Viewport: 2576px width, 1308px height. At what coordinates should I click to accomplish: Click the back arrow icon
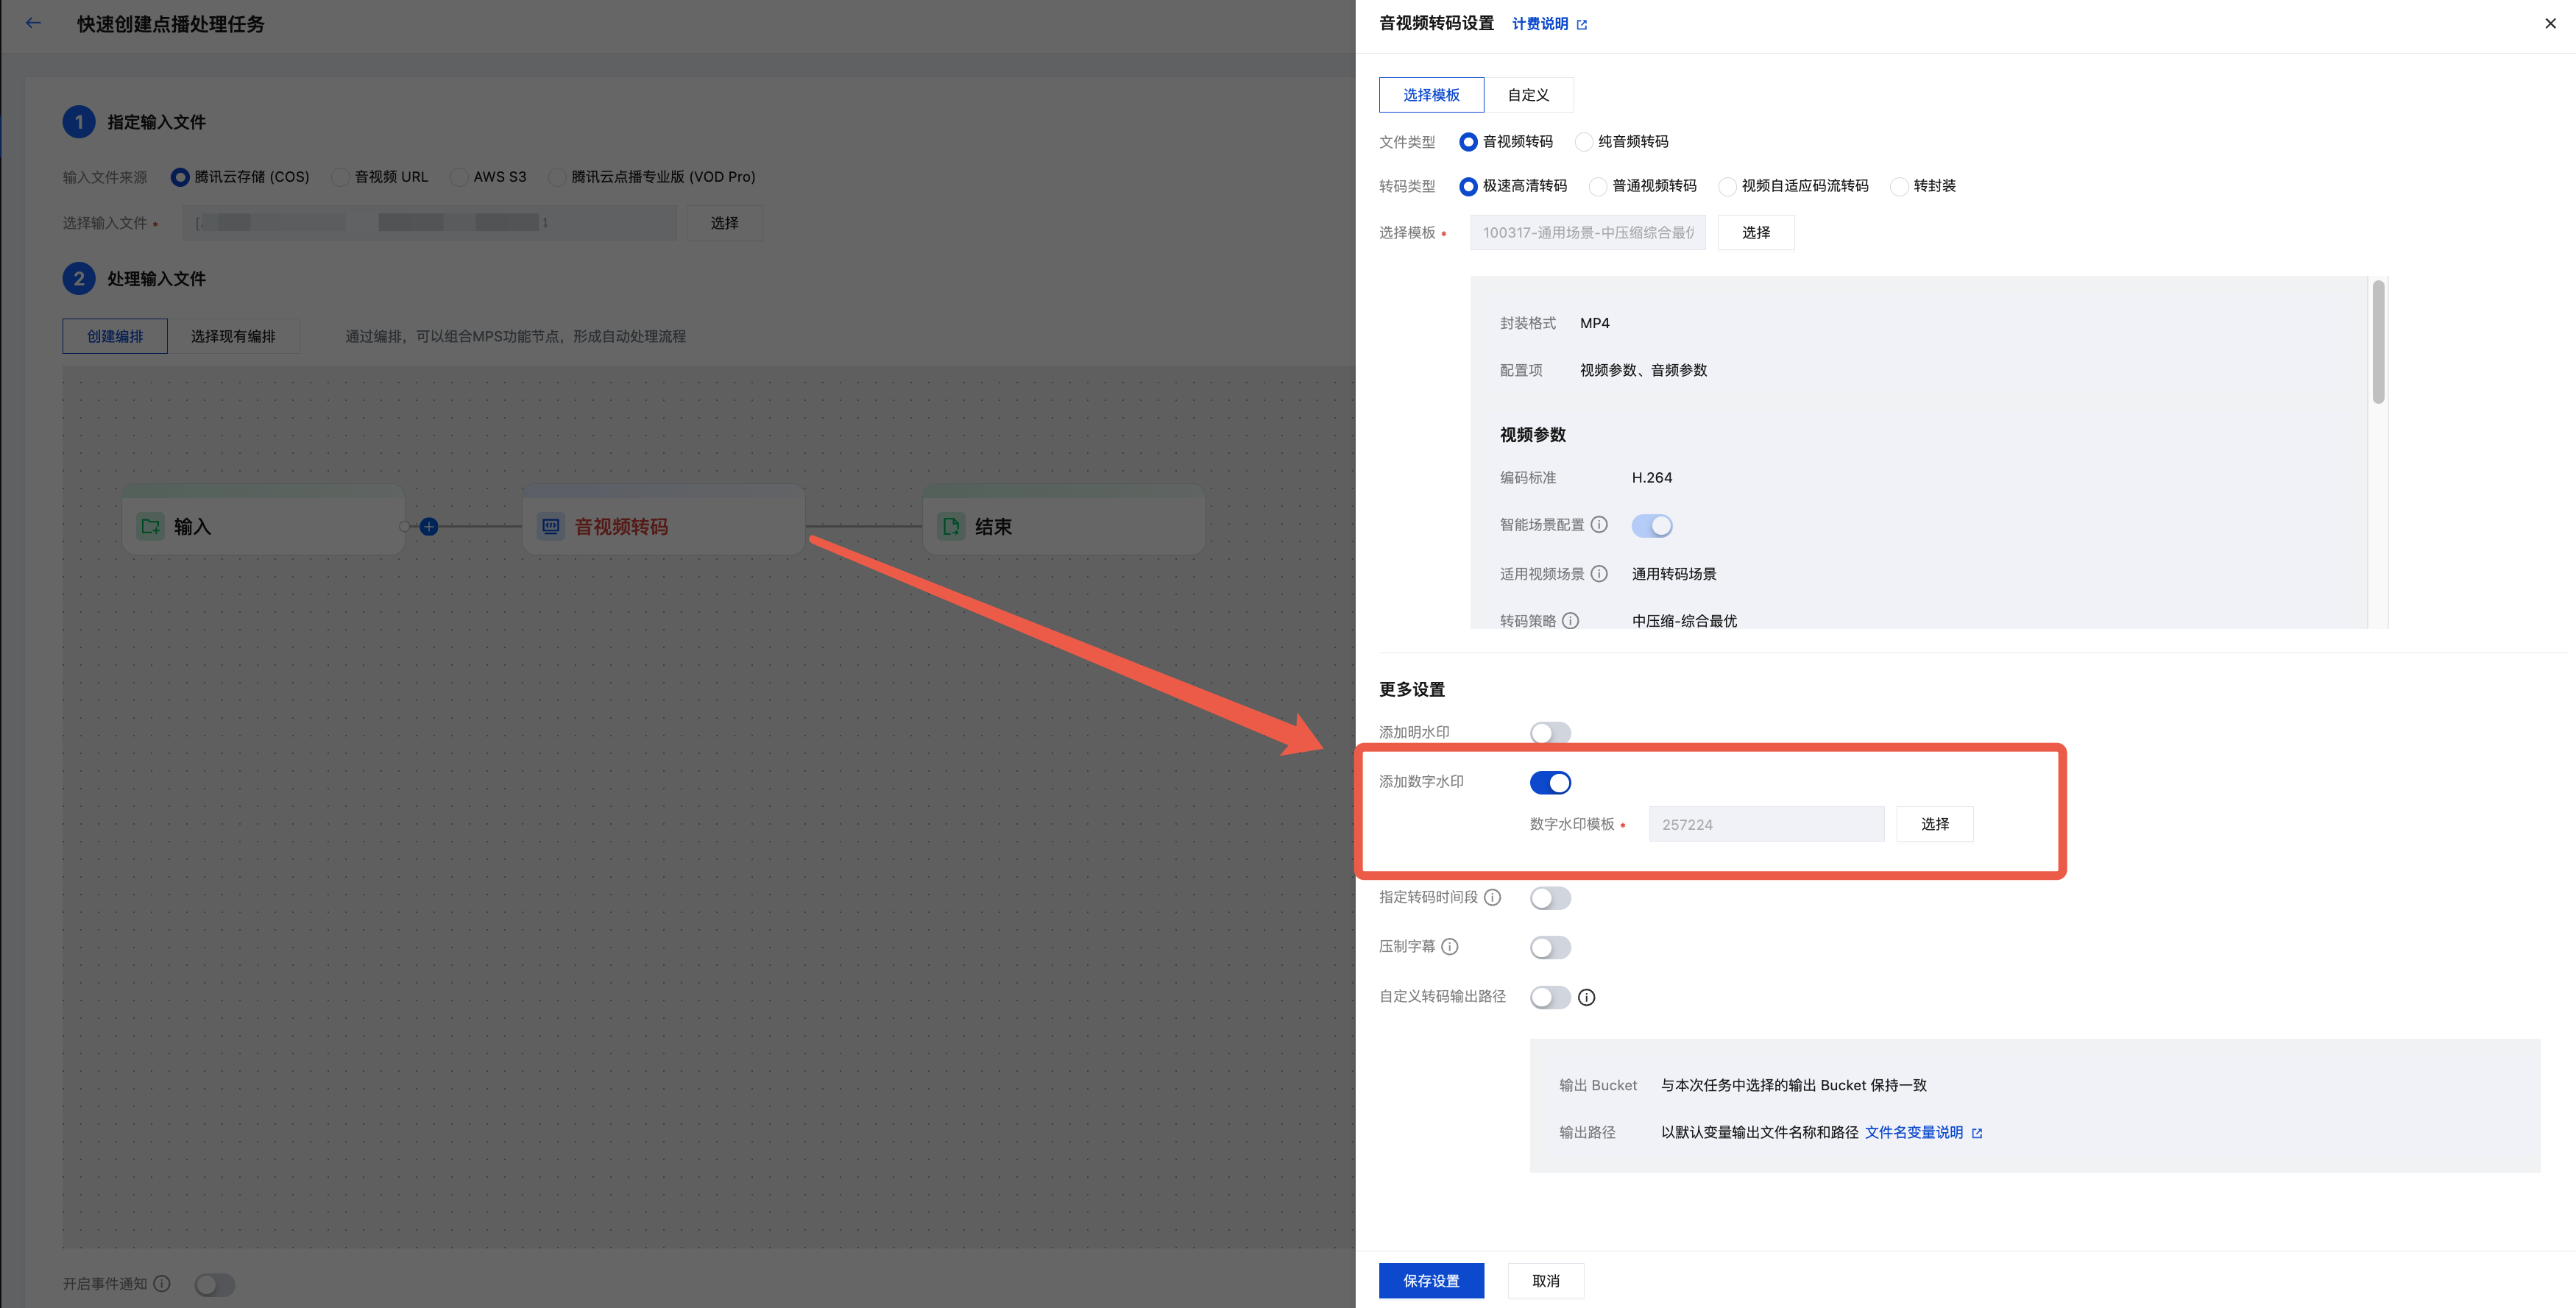[33, 23]
